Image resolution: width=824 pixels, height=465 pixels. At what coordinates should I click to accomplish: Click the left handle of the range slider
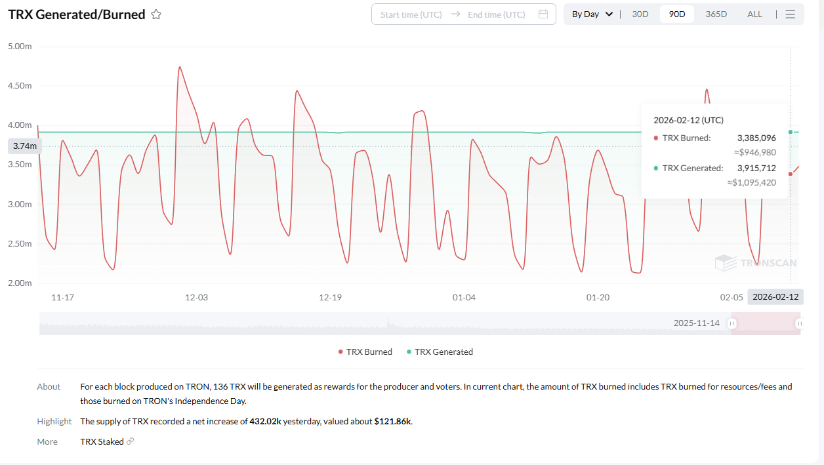pos(731,323)
